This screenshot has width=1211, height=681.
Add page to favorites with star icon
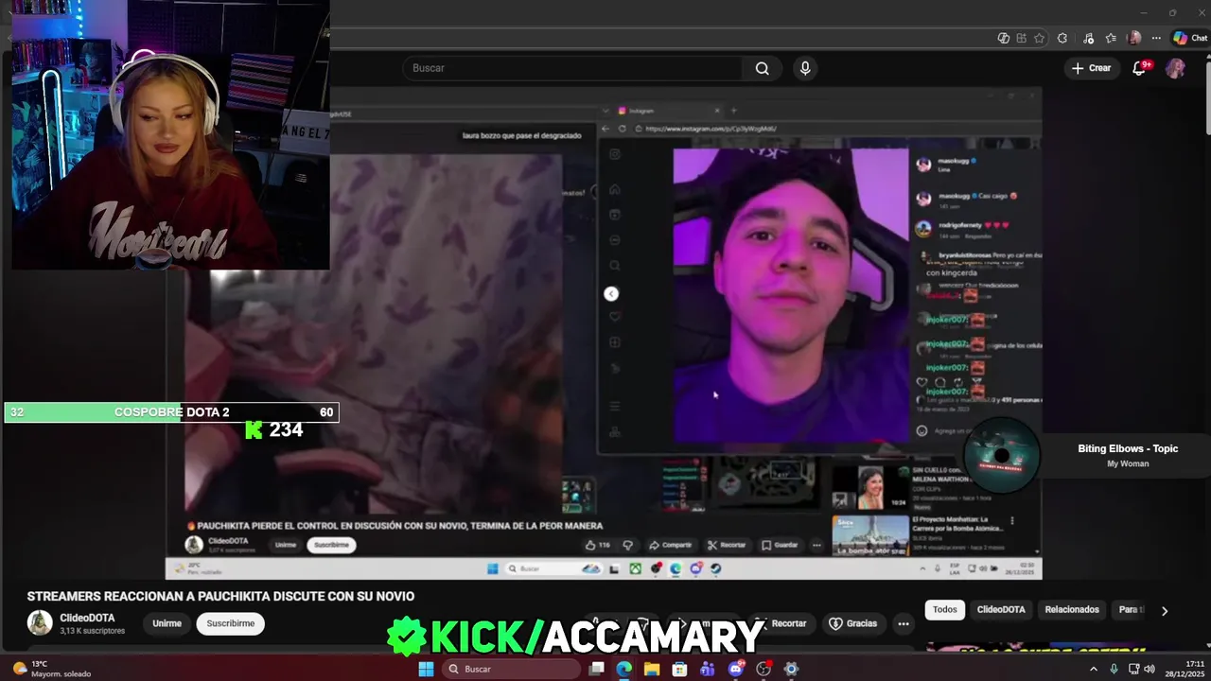(1040, 38)
